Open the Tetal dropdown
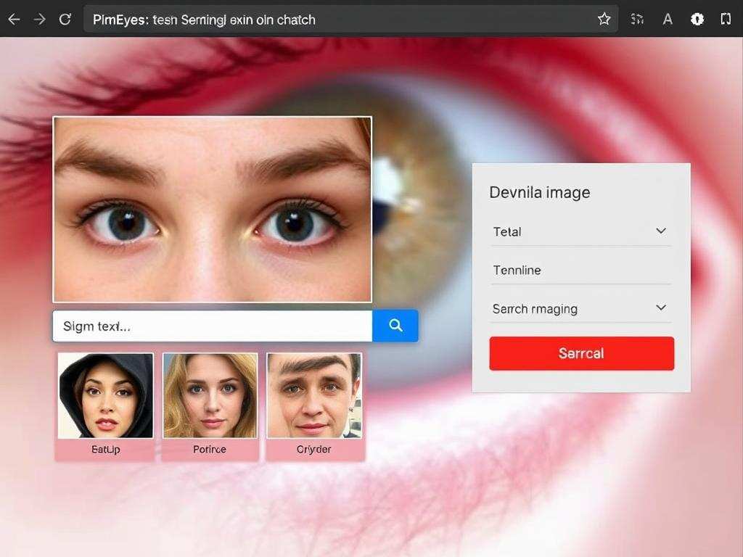743x557 pixels. (581, 231)
